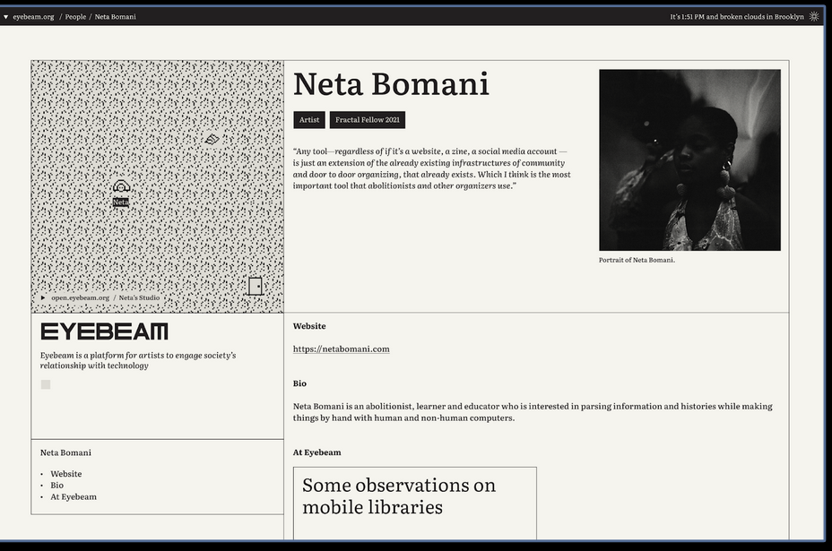The height and width of the screenshot is (551, 832).
Task: Open the eyebeam.org breadcrumb link
Action: (x=33, y=16)
